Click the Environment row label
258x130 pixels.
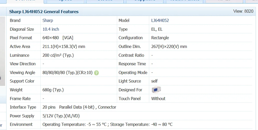click(x=21, y=124)
